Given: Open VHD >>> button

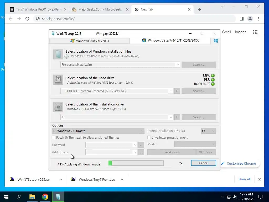Looking at the screenshot, I should click(206, 152).
